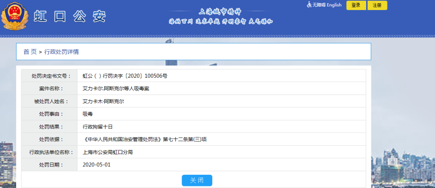The width and height of the screenshot is (435, 188).
Task: Select case name 艾力卡尔.阿斯克尔等人吸毒案
Action: pos(116,89)
